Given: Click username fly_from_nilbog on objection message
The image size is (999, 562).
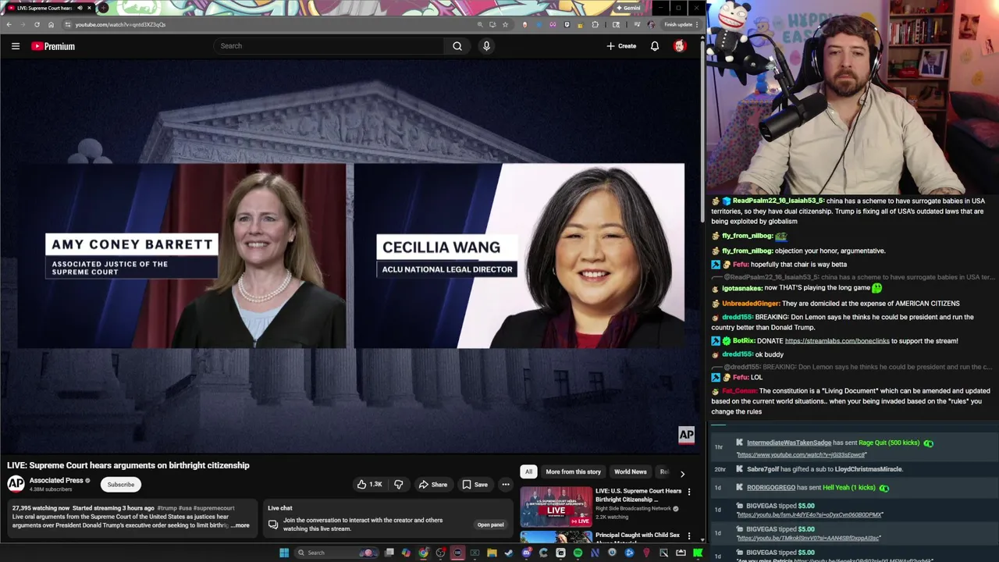Looking at the screenshot, I should (x=748, y=251).
